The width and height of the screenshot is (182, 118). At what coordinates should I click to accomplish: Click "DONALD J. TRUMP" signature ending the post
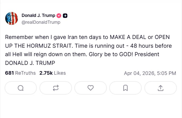coord(30,63)
